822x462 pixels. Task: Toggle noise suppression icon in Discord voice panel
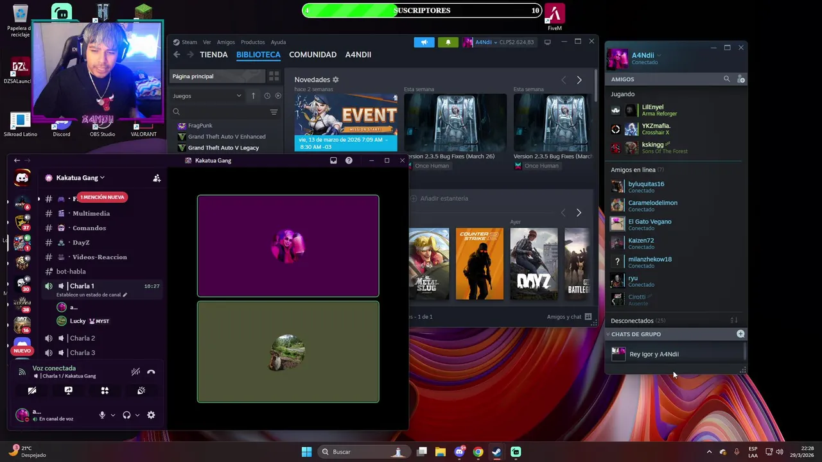point(136,372)
